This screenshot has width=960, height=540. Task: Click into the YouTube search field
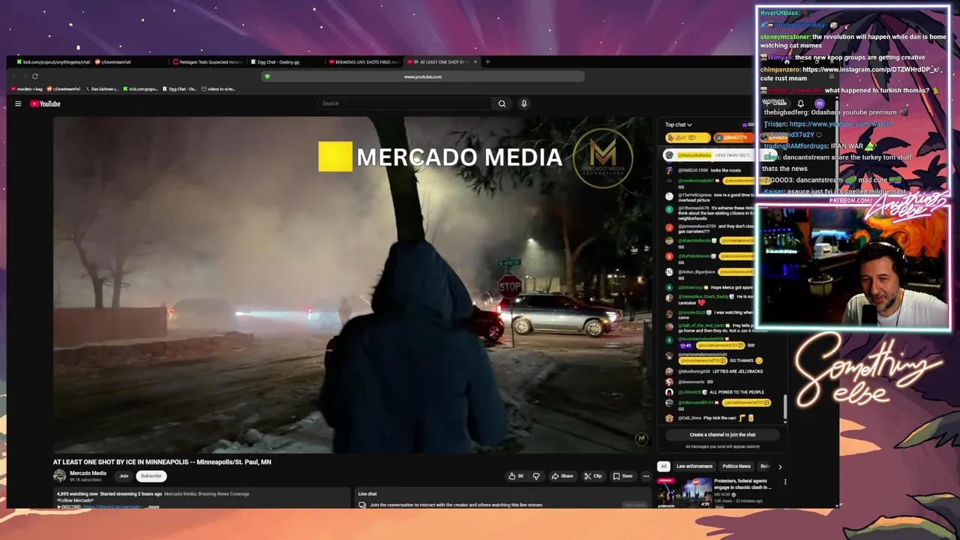tap(405, 103)
